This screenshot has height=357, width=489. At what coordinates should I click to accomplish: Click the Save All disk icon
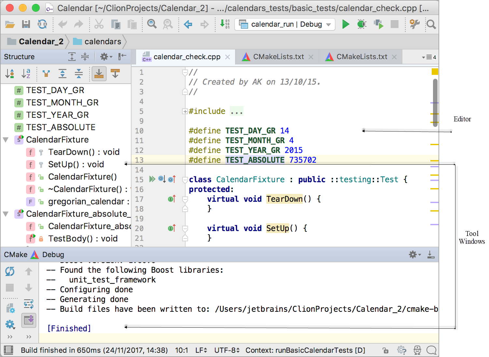(x=26, y=24)
